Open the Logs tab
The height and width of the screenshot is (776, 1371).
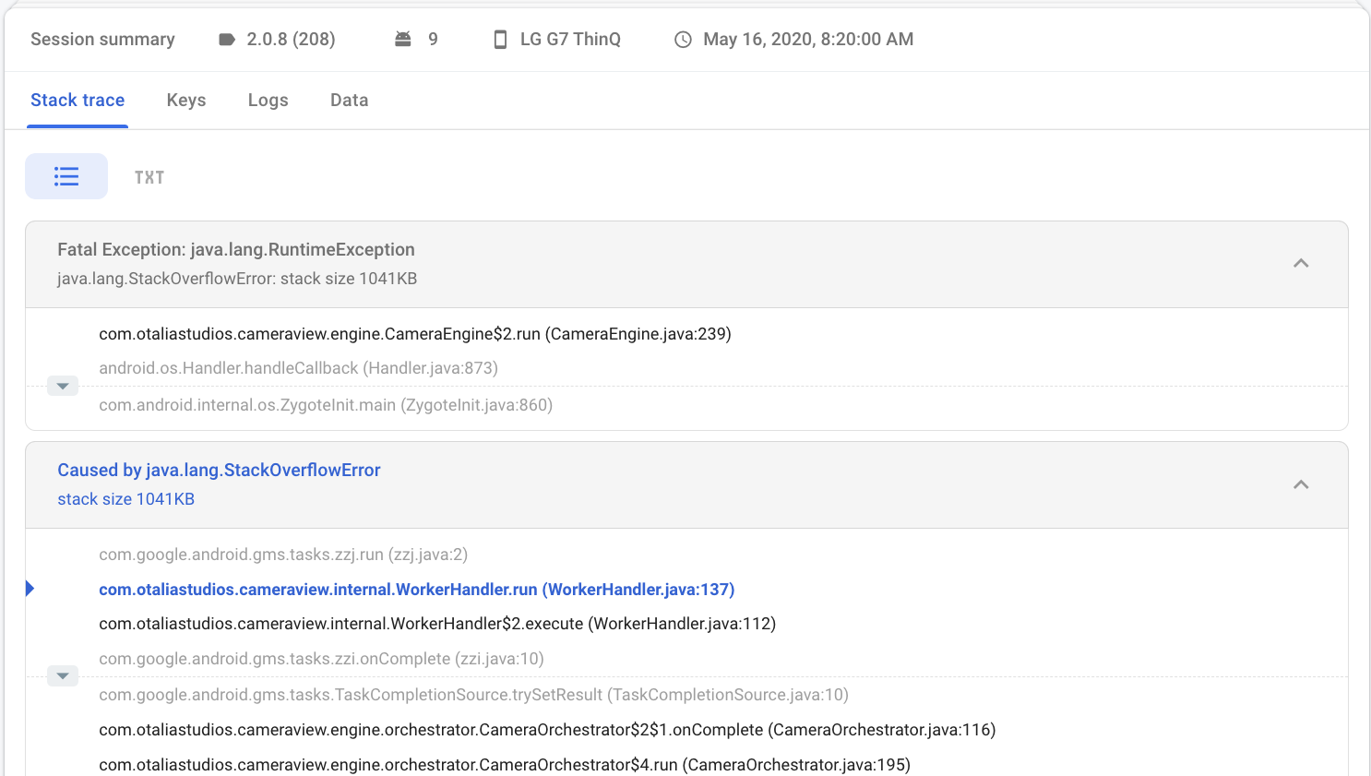[268, 100]
